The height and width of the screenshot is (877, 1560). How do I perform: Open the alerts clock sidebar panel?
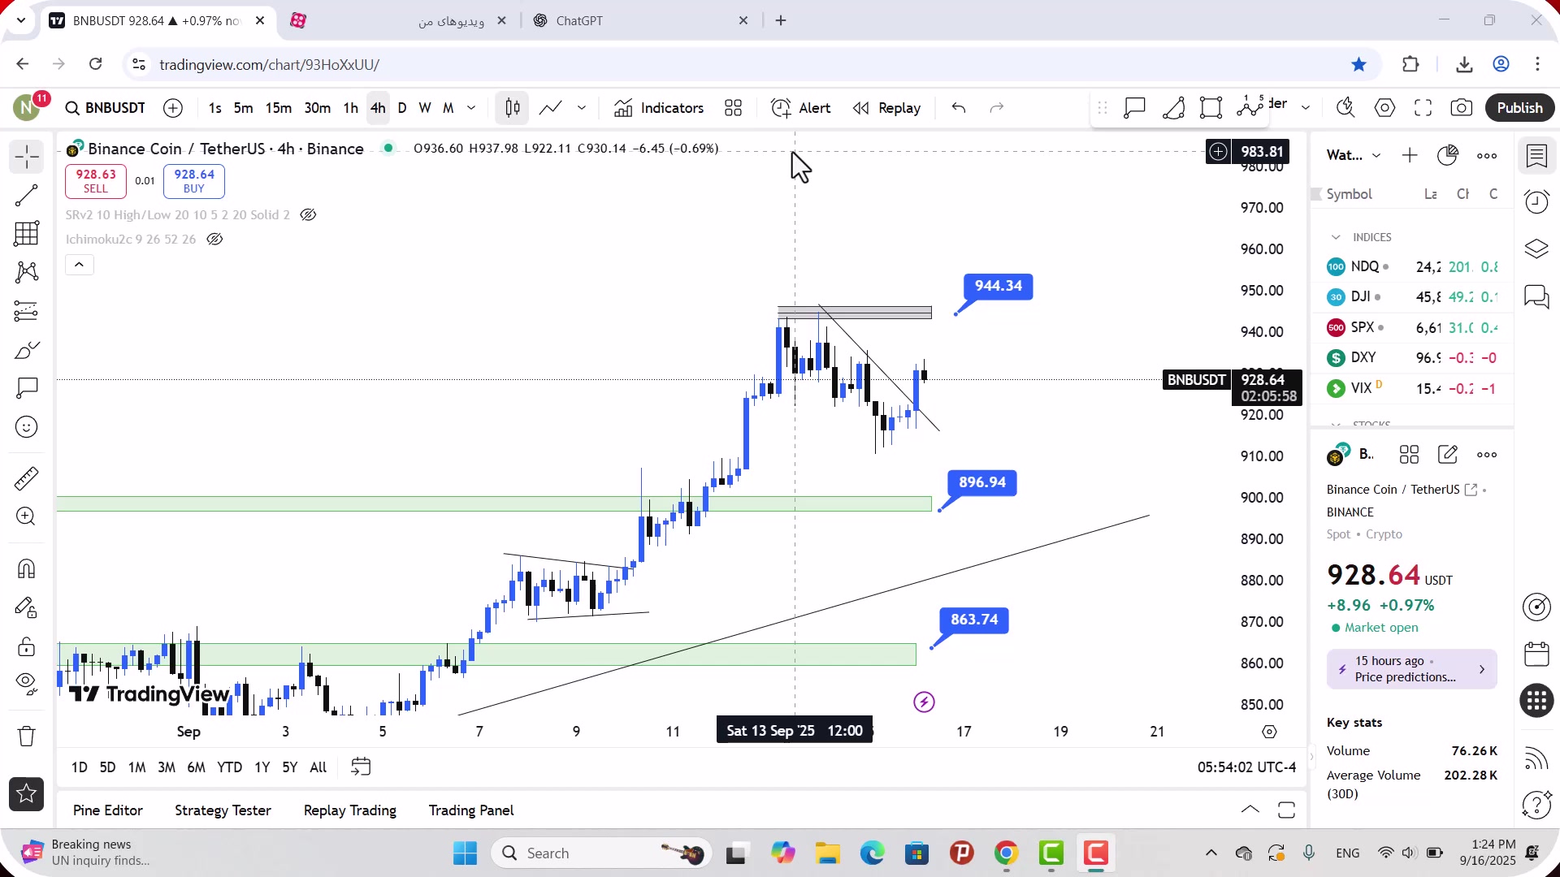click(x=1536, y=201)
